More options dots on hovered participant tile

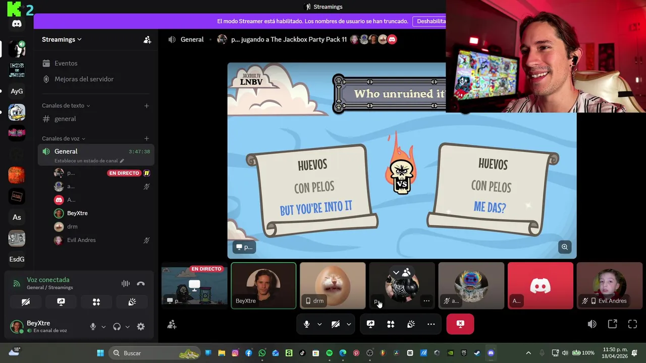[426, 301]
